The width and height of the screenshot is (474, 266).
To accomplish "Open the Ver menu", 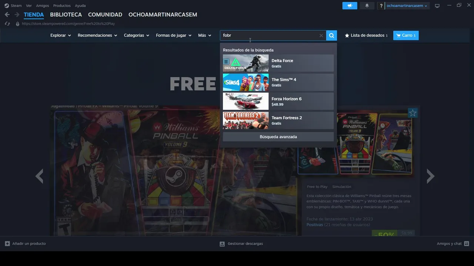I will point(29,6).
